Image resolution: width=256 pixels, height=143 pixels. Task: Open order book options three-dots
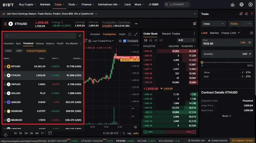(194, 34)
